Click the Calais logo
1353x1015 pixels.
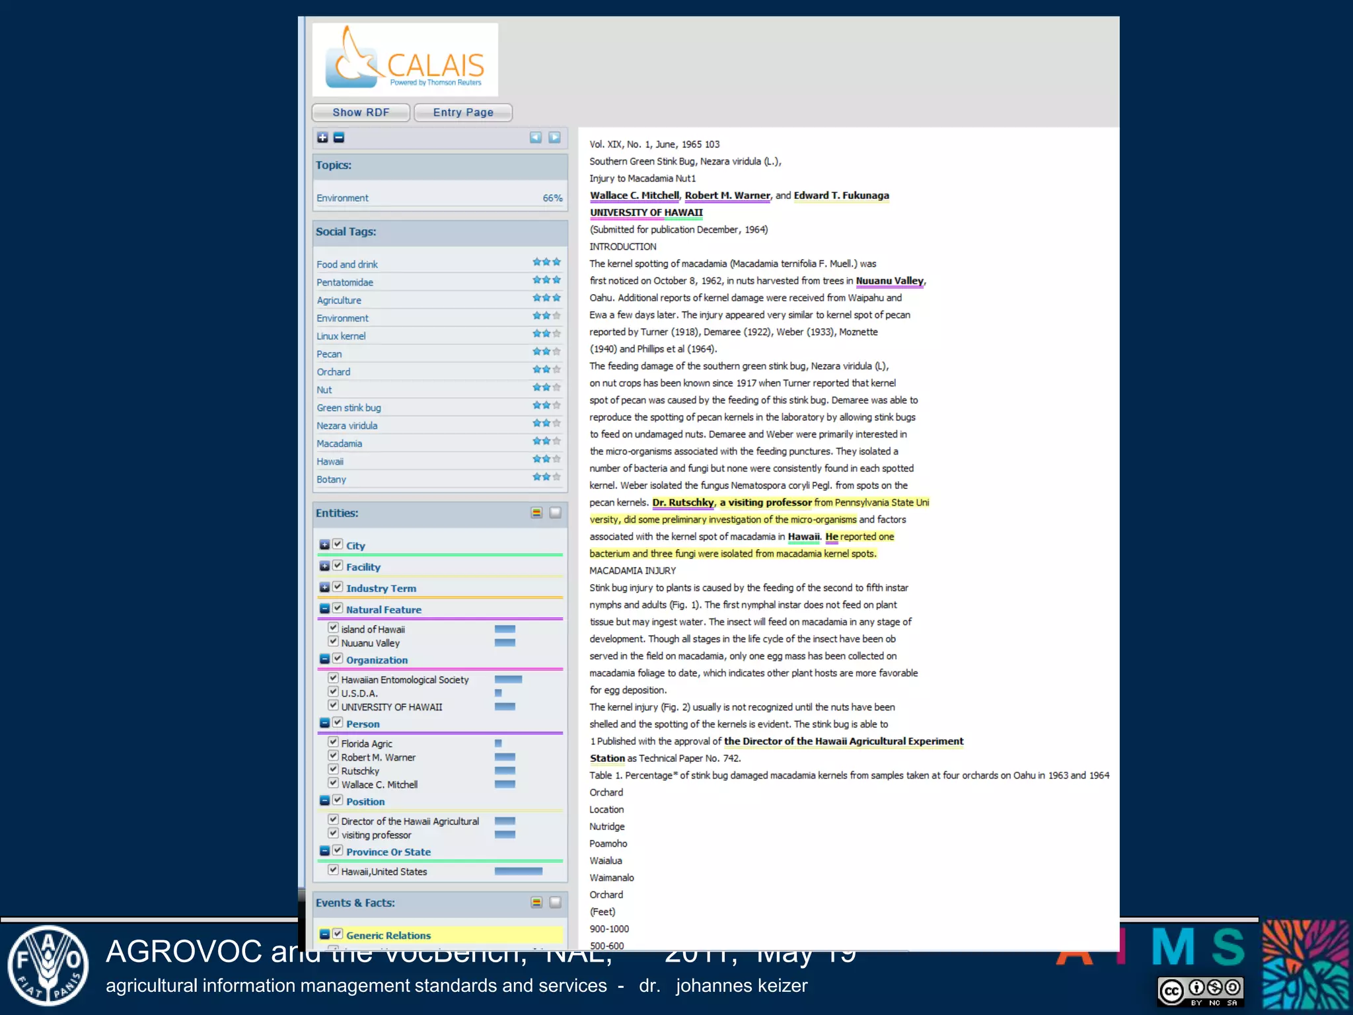405,59
